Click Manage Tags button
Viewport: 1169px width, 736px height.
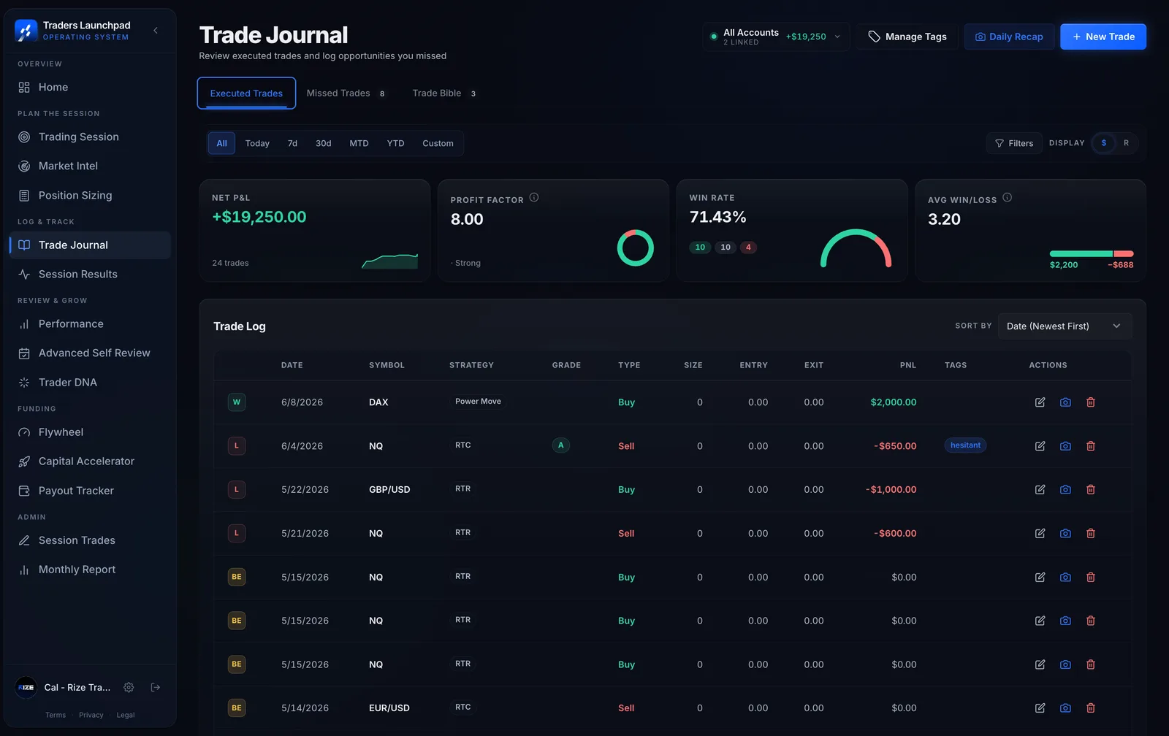pyautogui.click(x=907, y=37)
